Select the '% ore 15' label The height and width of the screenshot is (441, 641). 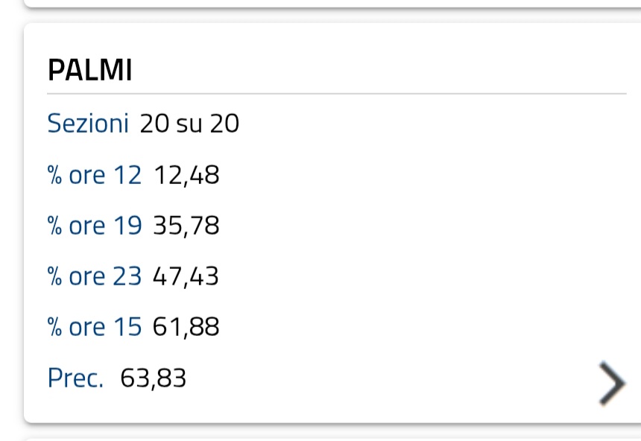coord(95,327)
